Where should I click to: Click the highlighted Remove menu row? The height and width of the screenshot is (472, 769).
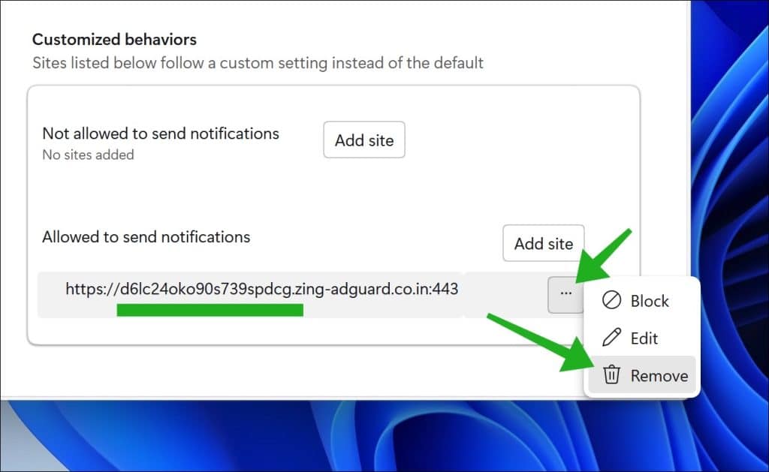click(642, 374)
